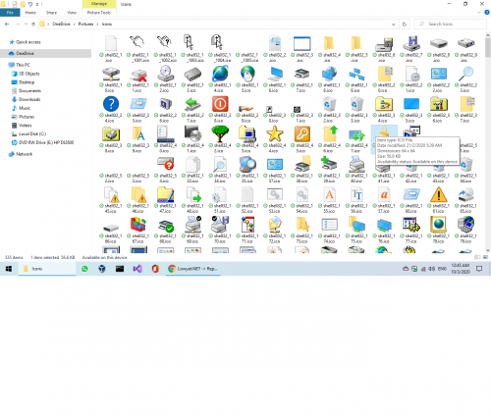Open the recent locations dropdown arrow

tap(26, 25)
